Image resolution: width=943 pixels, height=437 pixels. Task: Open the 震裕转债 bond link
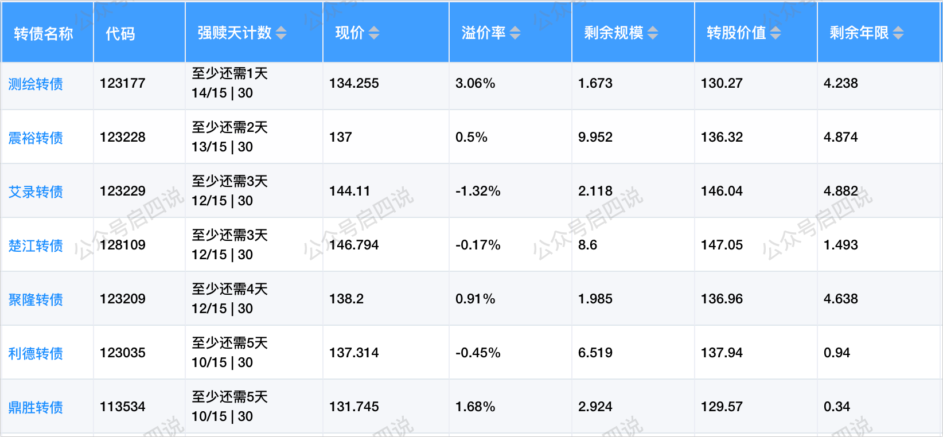point(36,138)
